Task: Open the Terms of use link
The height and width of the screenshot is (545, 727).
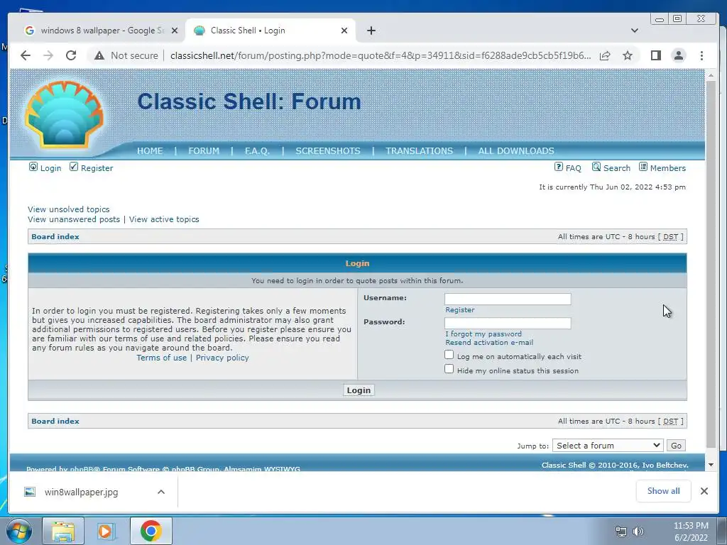Action: pos(161,358)
